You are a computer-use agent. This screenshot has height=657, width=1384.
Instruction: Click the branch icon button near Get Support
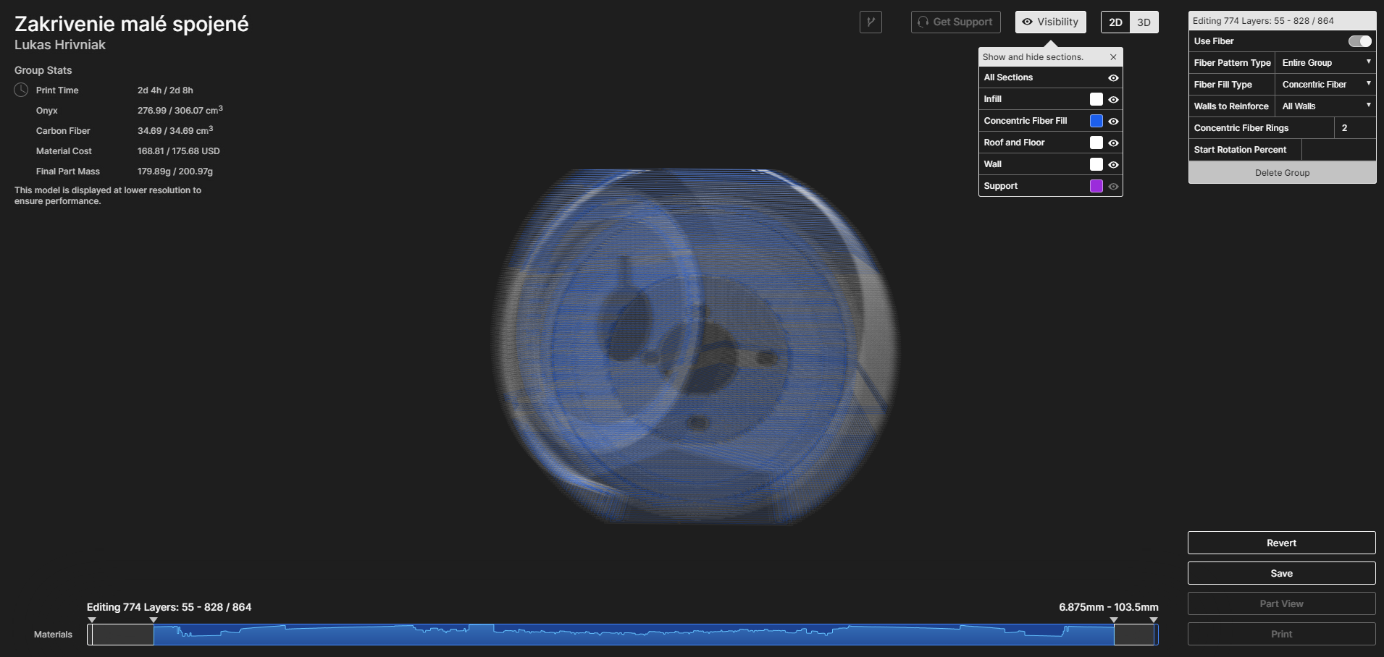coord(871,22)
